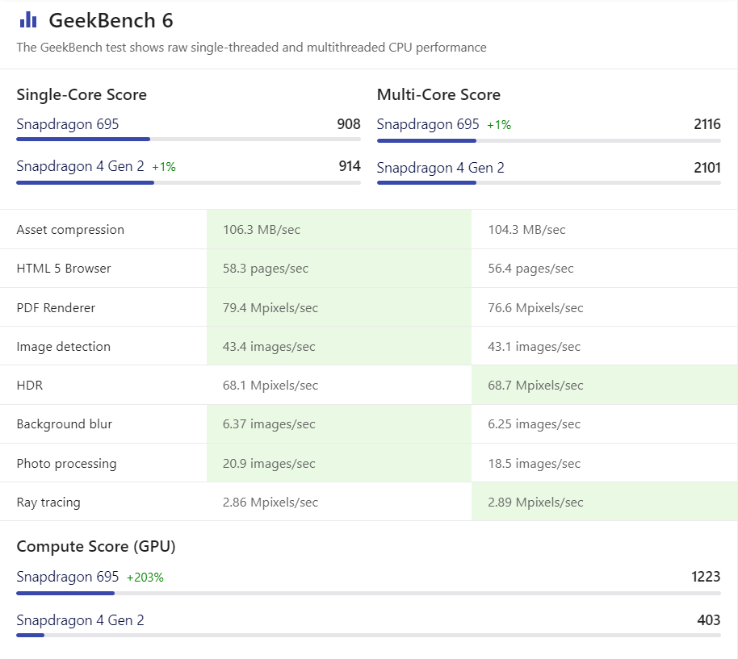Click the Multi-Core Score heading
Screen dimensions: 738x659
[x=438, y=94]
